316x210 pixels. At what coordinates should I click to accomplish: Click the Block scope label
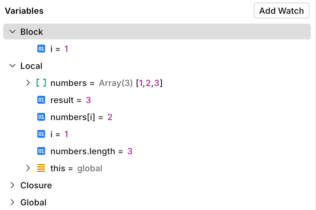[x=32, y=32]
